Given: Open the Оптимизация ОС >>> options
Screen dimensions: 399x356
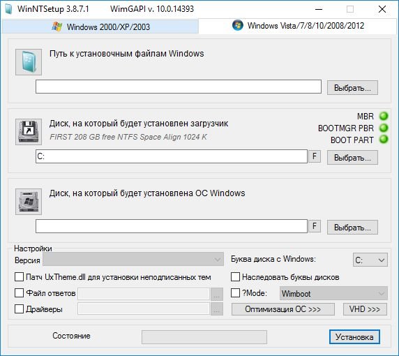Looking at the screenshot, I should [x=283, y=309].
